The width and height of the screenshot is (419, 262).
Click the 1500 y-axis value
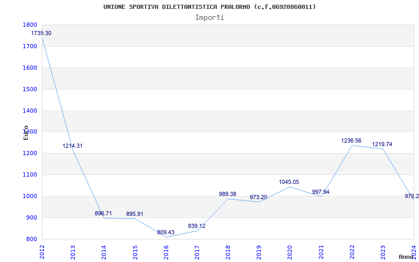(x=29, y=89)
